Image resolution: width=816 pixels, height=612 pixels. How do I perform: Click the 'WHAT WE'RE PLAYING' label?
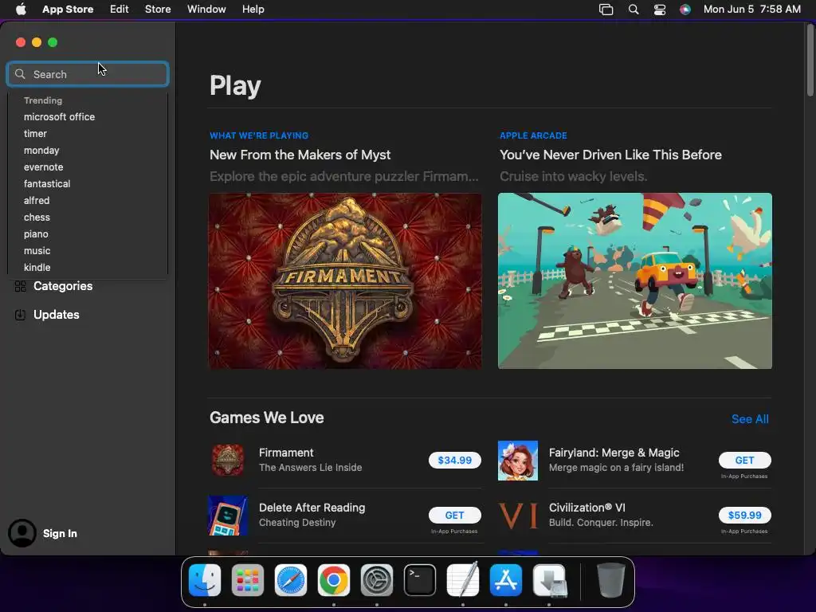pyautogui.click(x=259, y=135)
